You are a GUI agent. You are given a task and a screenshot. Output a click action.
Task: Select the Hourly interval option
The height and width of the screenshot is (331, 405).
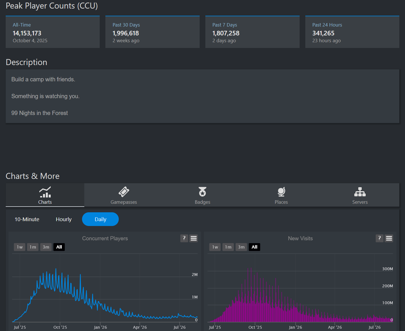(64, 219)
